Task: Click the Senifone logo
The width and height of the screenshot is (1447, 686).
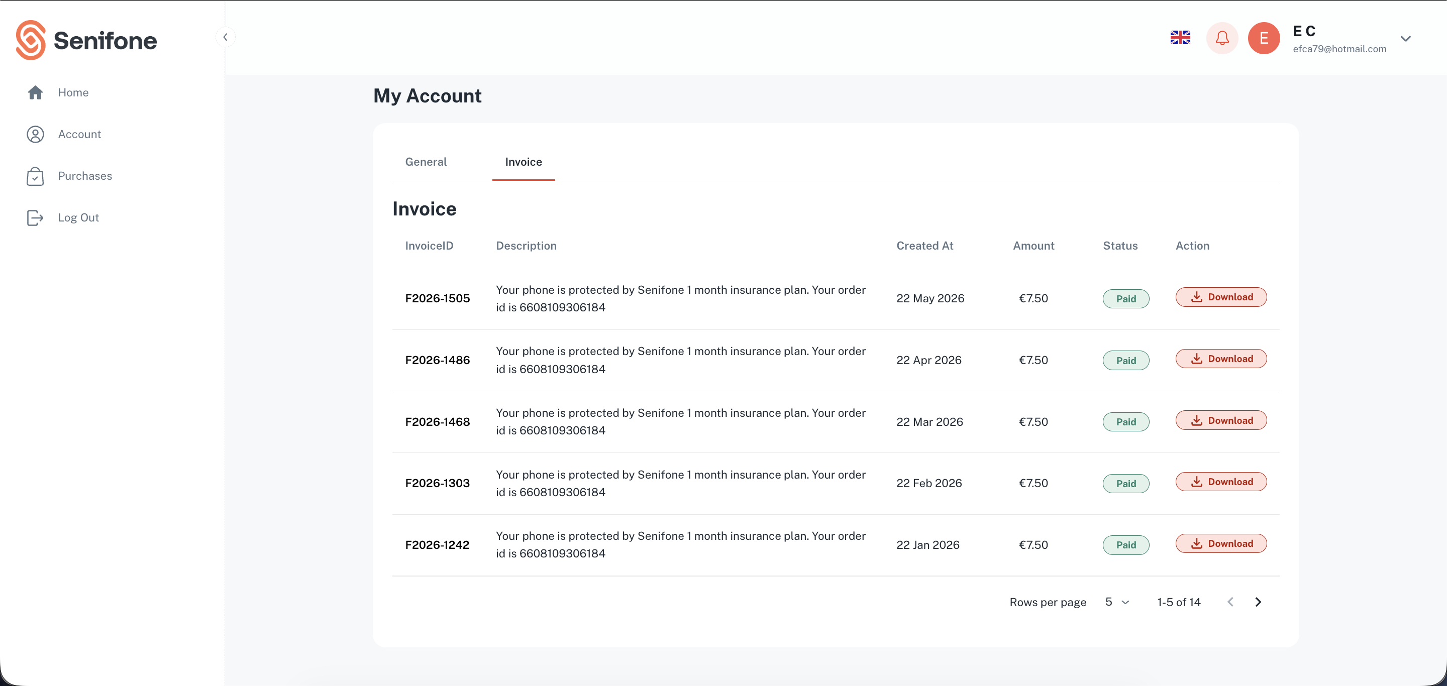Action: pyautogui.click(x=86, y=40)
